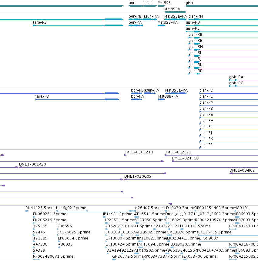The image size is (258, 261).
Task: Click the gish-PF protein label
Action: (x=206, y=145)
